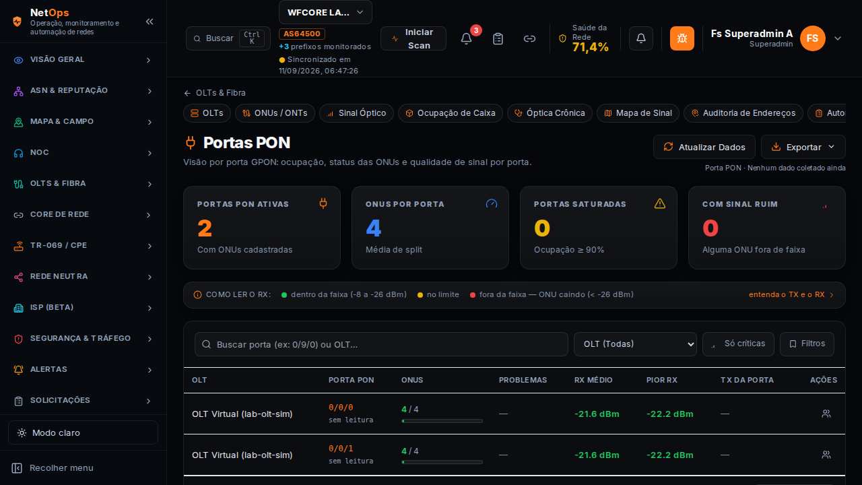Collapse sidebar with double-chevron icon

pos(150,22)
